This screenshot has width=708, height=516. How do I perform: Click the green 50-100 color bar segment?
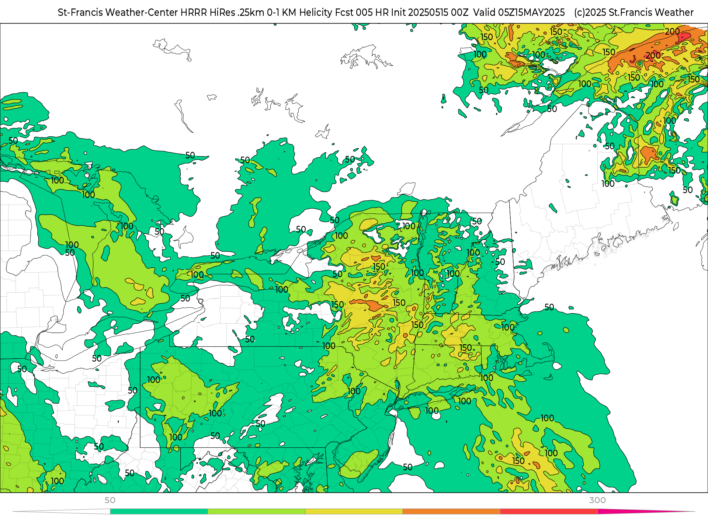click(159, 511)
